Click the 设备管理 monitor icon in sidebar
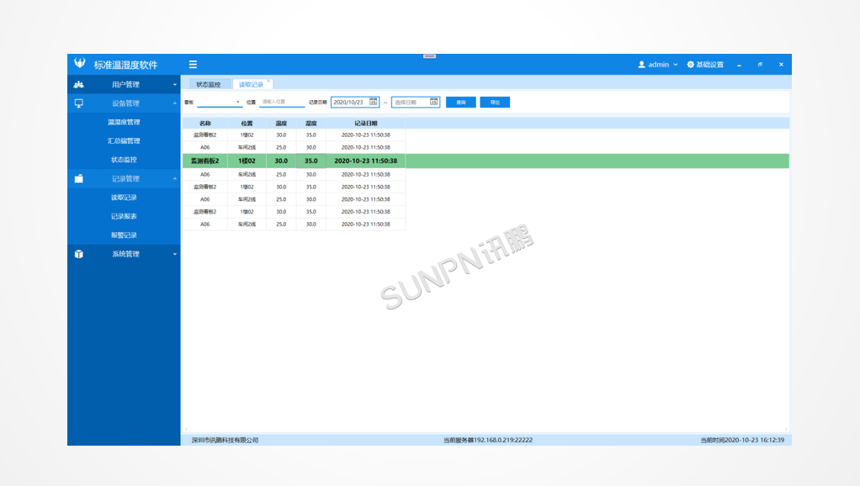The height and width of the screenshot is (486, 860). coord(79,103)
